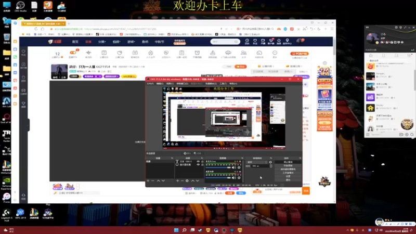This screenshot has width=416, height=234.
Task: Open the Douyu homepage nav item
Action: pos(75,42)
